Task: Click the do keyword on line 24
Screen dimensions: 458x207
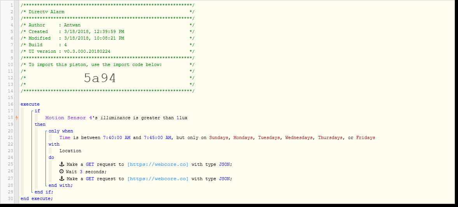Action: [x=51, y=158]
